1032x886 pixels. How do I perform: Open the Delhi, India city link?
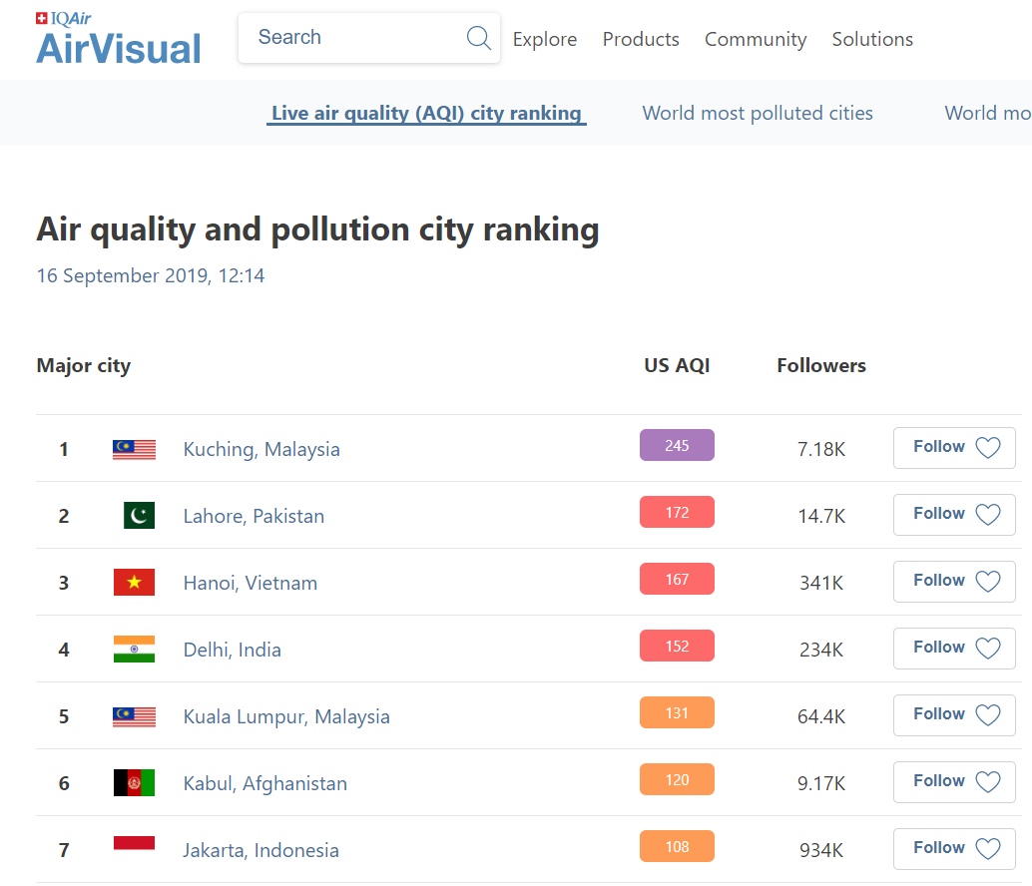point(233,650)
